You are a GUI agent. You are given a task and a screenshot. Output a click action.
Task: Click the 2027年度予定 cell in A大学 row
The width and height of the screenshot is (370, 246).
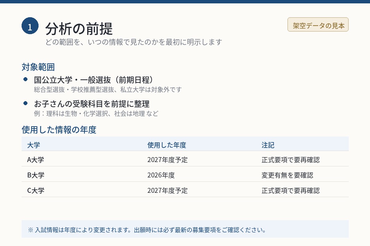167,160
